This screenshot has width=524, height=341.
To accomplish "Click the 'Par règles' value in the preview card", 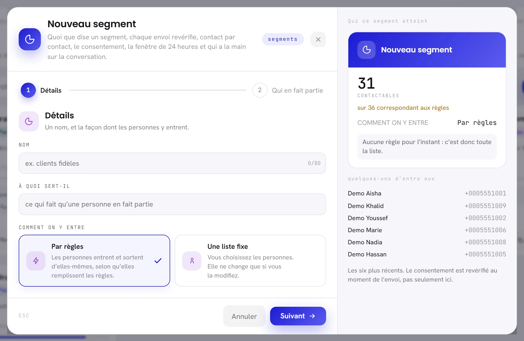I will [x=477, y=123].
